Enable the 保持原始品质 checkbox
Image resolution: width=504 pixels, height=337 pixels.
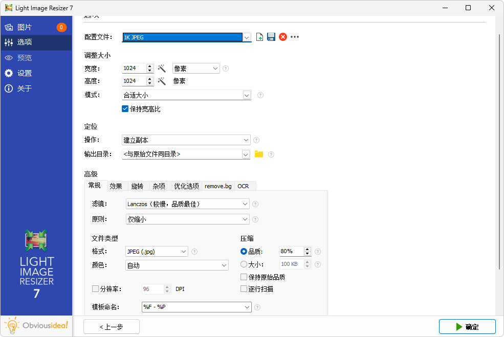click(x=244, y=276)
